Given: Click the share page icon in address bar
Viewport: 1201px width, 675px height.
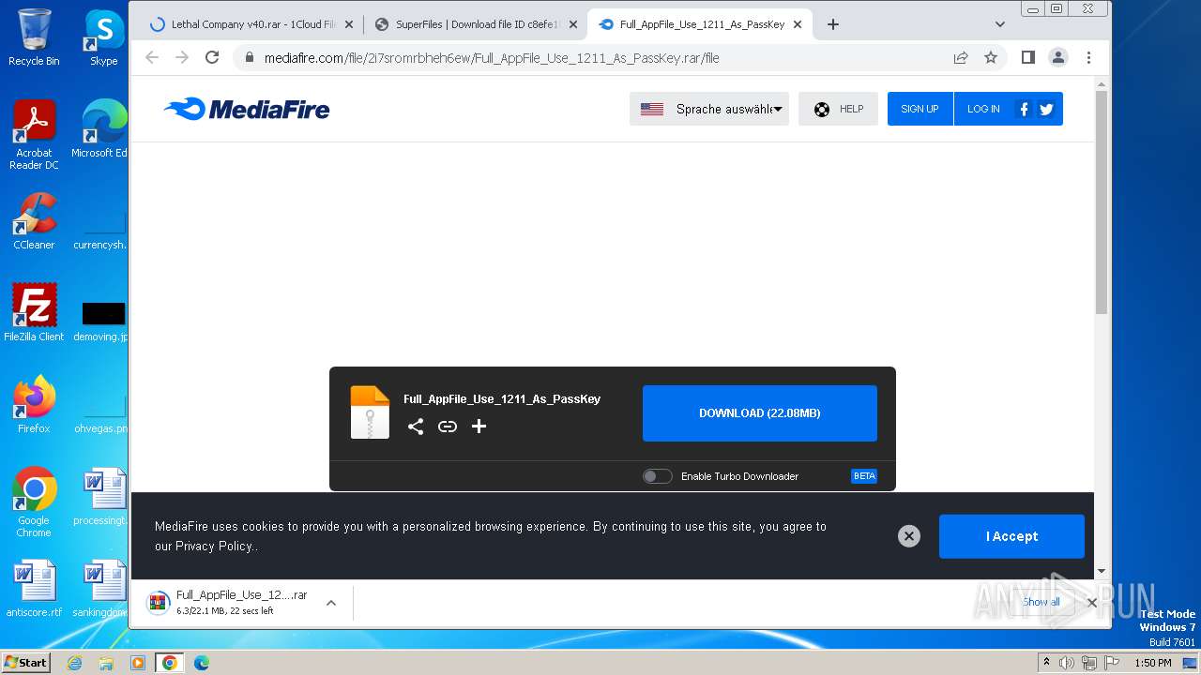Looking at the screenshot, I should point(961,57).
